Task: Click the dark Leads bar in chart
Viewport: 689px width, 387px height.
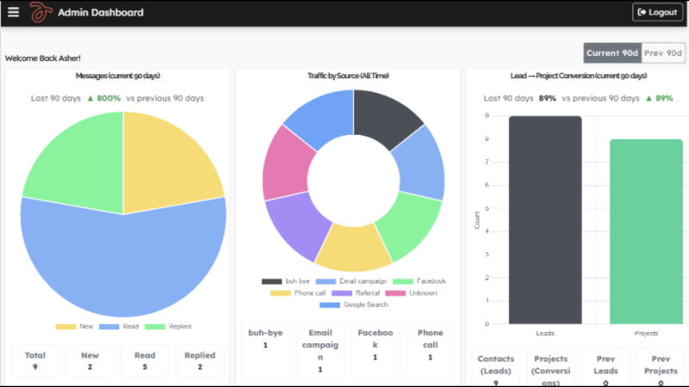Action: [545, 219]
